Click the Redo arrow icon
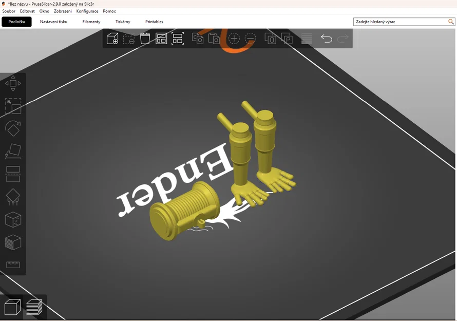The height and width of the screenshot is (321, 457). 343,39
